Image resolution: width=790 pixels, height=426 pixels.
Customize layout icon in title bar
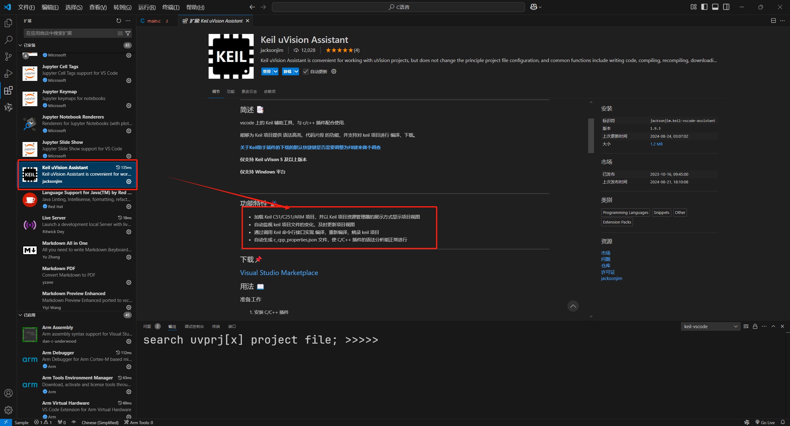coord(693,7)
